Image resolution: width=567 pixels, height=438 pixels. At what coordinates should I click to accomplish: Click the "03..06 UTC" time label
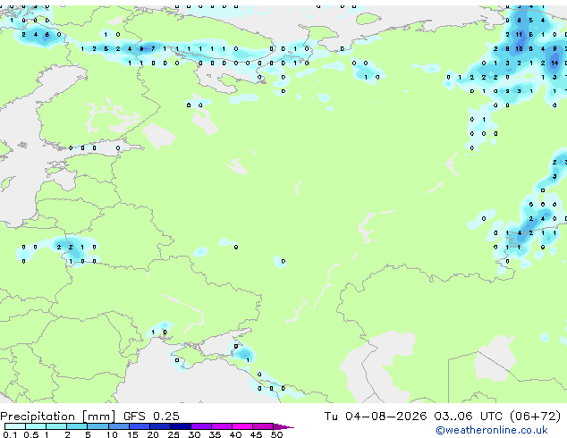pos(468,416)
